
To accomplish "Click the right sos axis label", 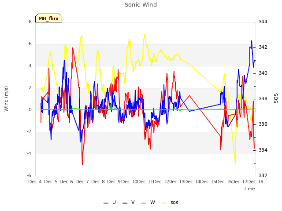I will (x=276, y=98).
